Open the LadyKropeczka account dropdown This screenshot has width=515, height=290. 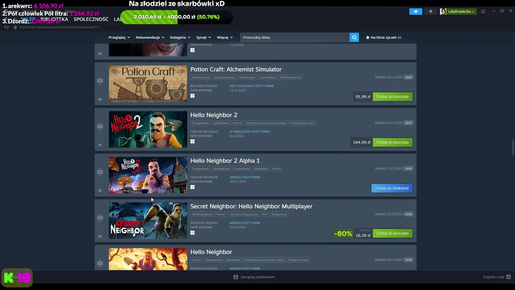tap(461, 11)
